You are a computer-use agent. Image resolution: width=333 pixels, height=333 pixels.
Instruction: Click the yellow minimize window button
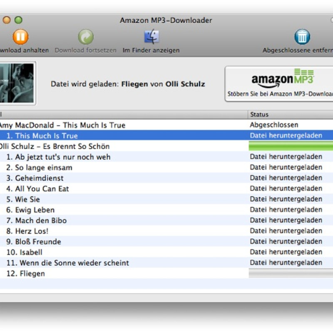(7, 20)
